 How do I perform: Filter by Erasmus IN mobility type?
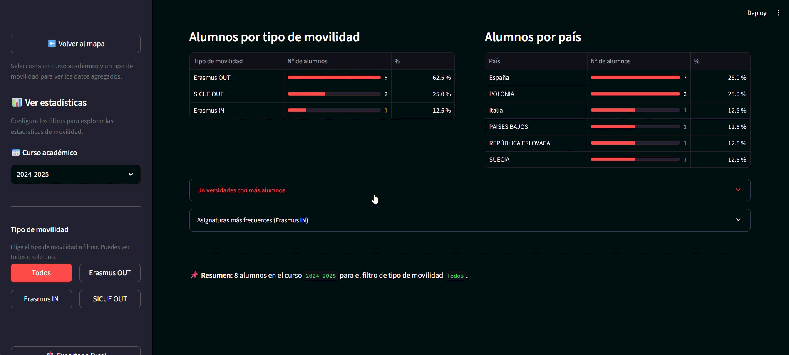41,299
